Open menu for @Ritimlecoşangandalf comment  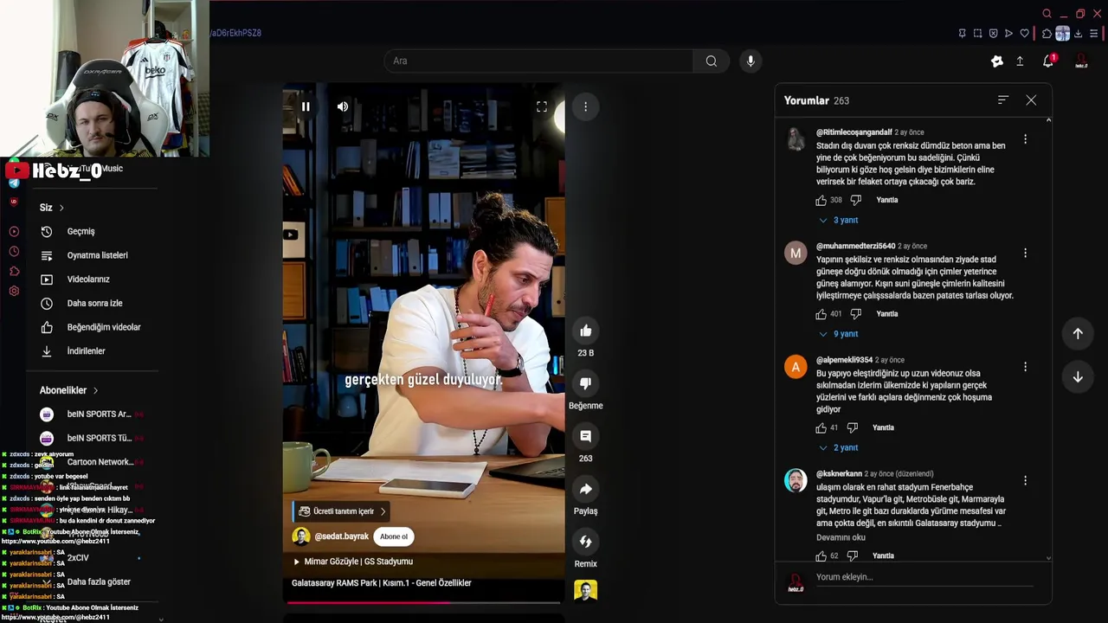pos(1025,139)
